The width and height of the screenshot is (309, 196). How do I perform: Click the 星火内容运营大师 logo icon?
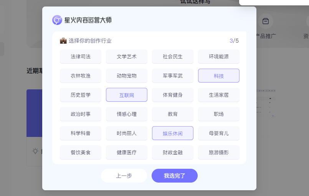pyautogui.click(x=57, y=20)
